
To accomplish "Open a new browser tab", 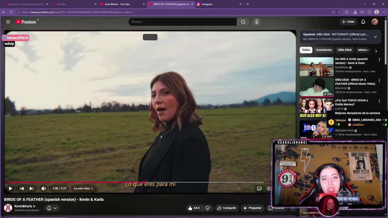I will tap(248, 4).
